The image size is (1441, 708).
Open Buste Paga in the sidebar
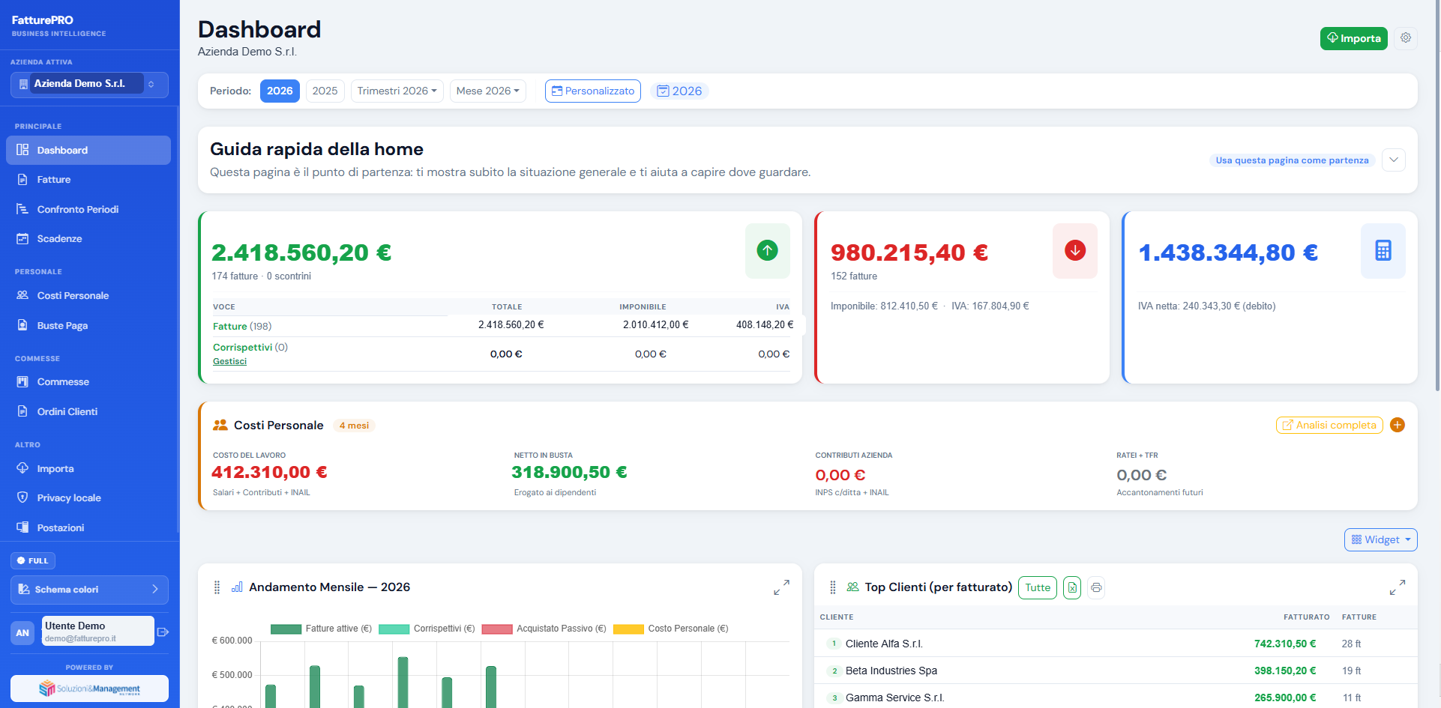[88, 325]
